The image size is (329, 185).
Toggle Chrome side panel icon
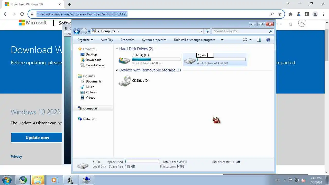click(x=307, y=14)
